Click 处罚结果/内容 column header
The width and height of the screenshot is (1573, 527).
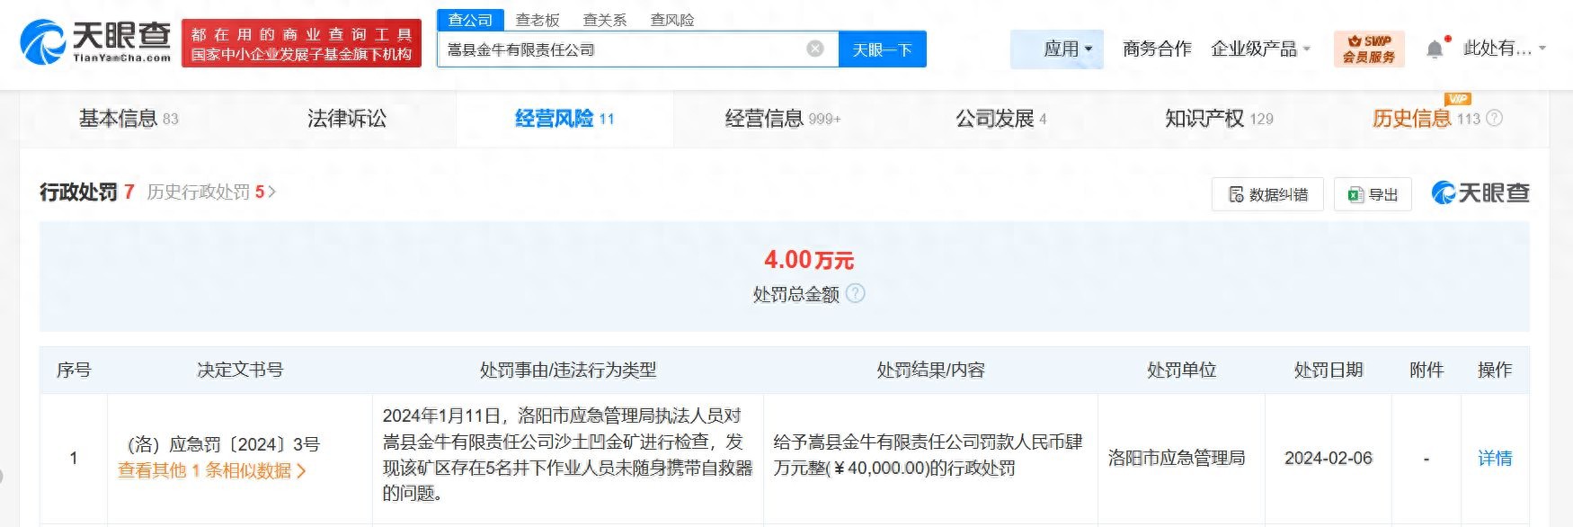point(930,370)
